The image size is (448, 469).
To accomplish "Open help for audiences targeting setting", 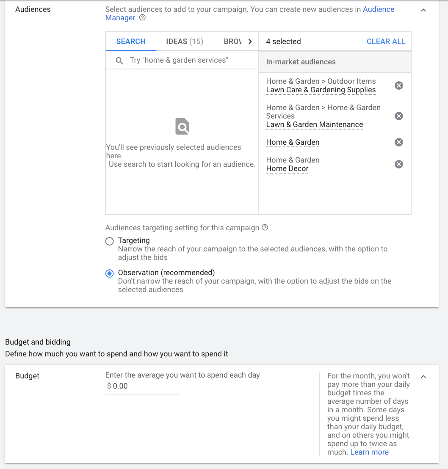I will coord(265,227).
